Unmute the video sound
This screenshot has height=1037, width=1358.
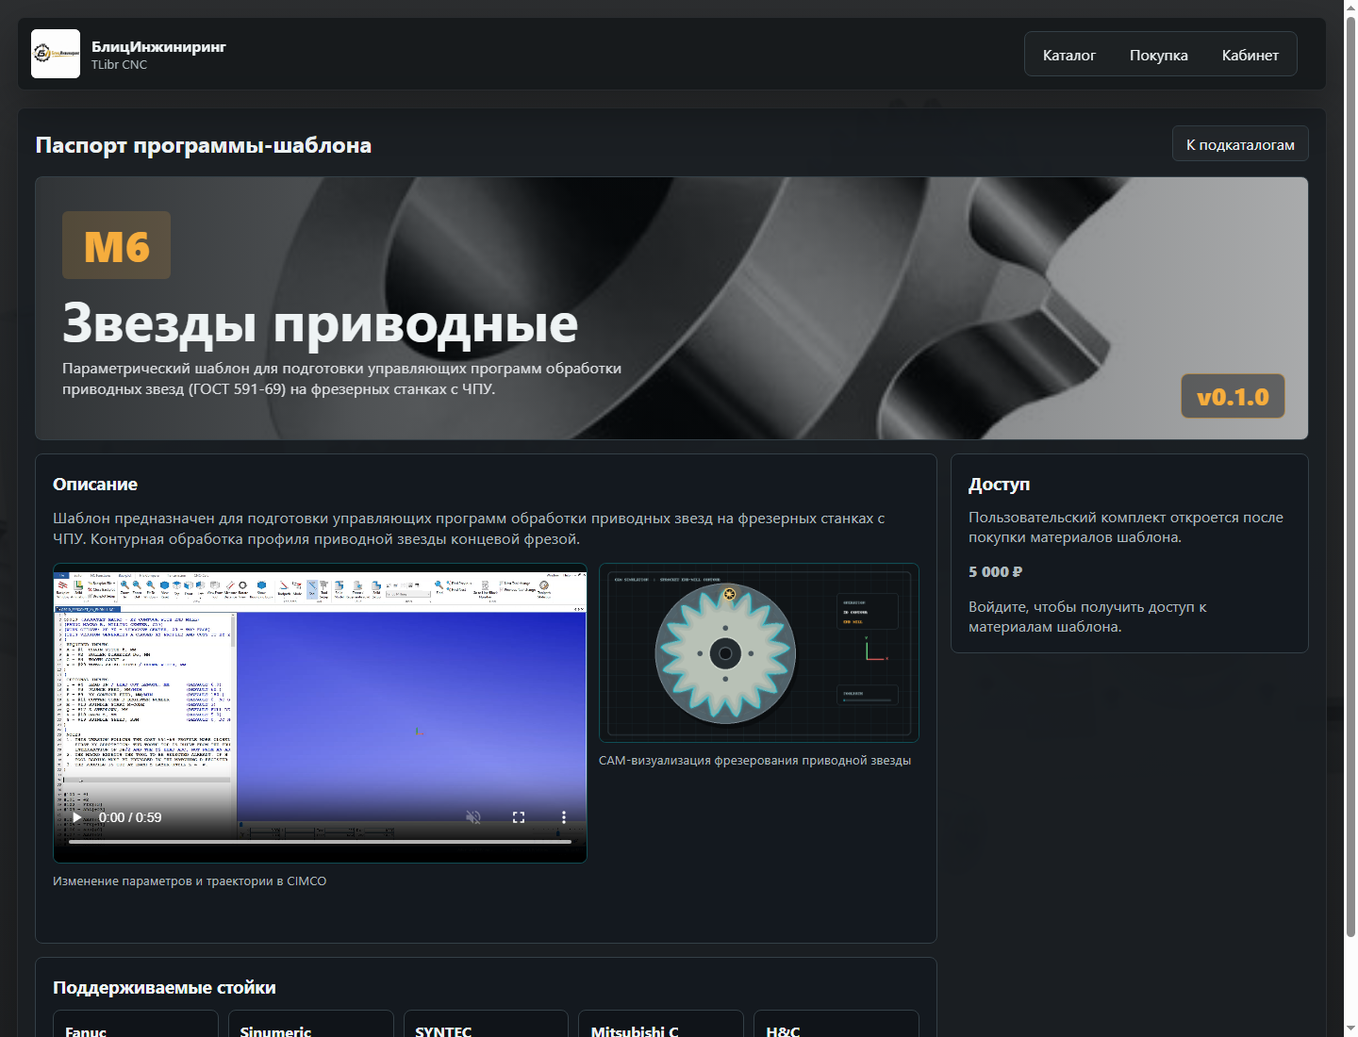[473, 817]
